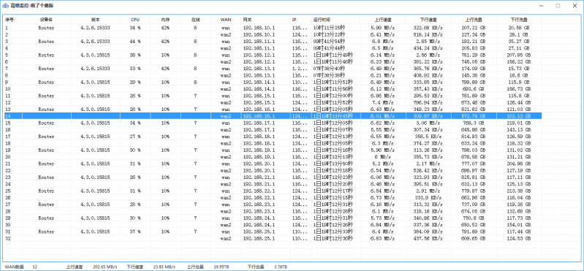Maximize the monitoring window

click(x=558, y=6)
